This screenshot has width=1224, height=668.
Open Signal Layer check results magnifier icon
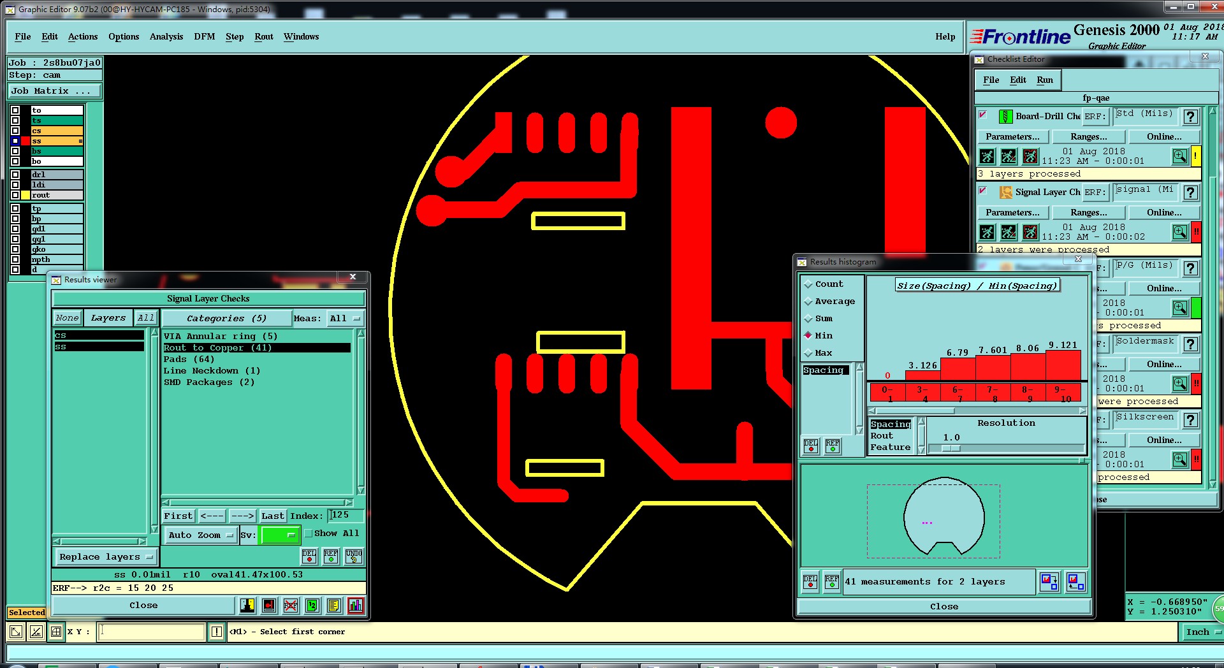[1180, 232]
